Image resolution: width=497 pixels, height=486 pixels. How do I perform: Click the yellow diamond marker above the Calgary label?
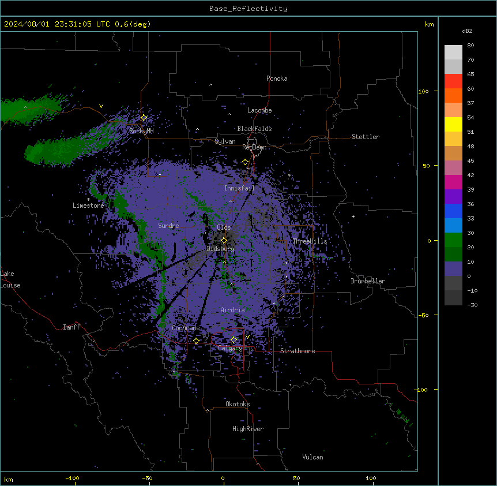[x=234, y=340]
